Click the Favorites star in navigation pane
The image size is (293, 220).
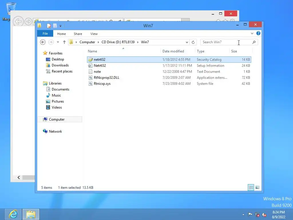(x=45, y=53)
